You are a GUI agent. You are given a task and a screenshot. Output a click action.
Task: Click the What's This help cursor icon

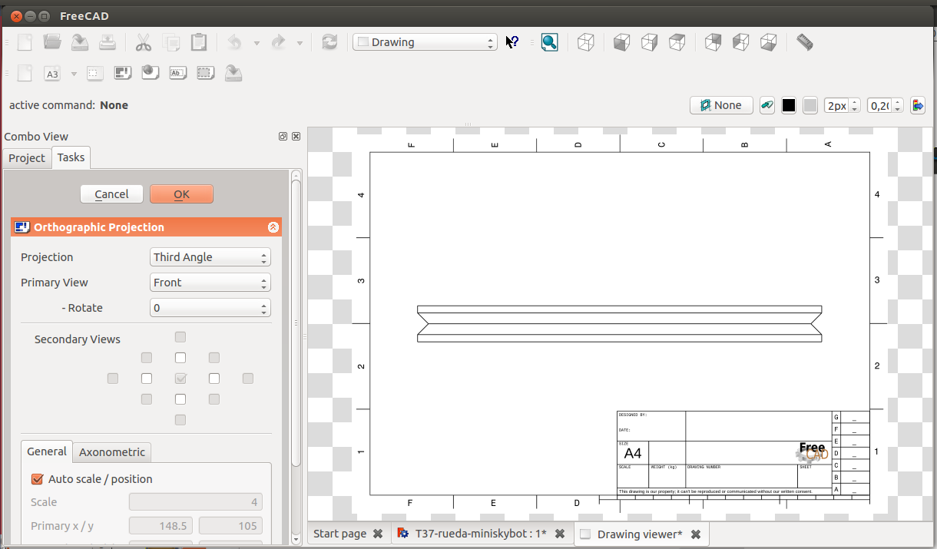[x=512, y=42]
